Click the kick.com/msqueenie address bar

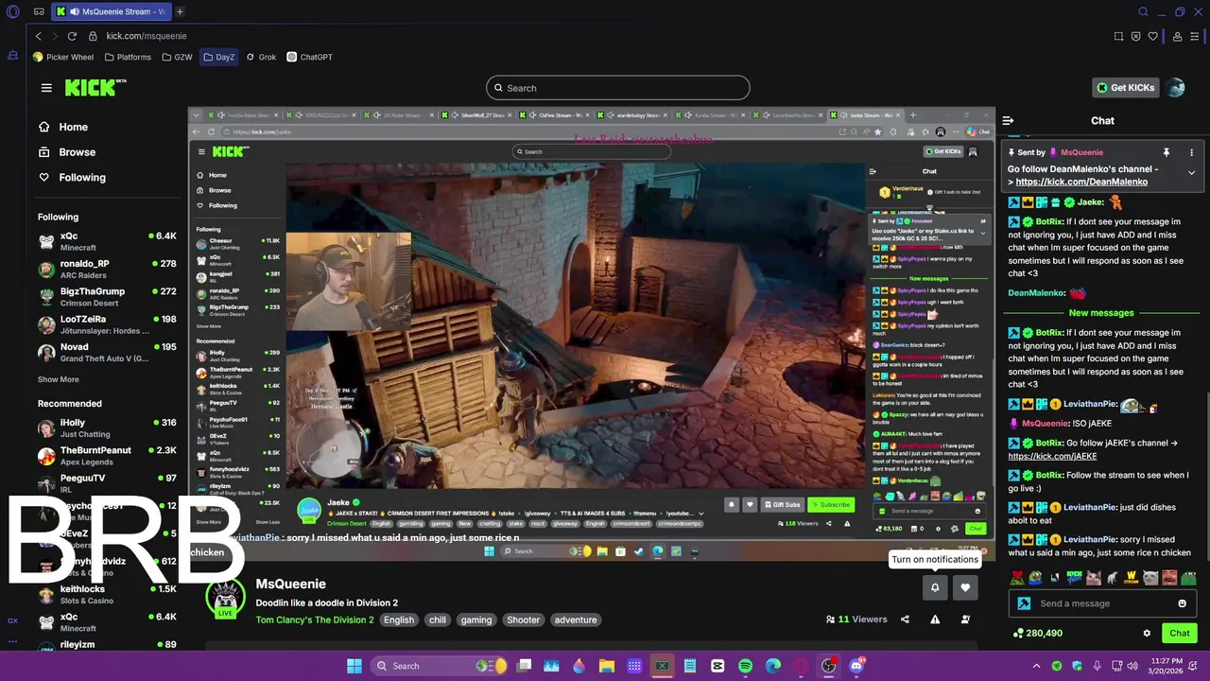pyautogui.click(x=147, y=36)
